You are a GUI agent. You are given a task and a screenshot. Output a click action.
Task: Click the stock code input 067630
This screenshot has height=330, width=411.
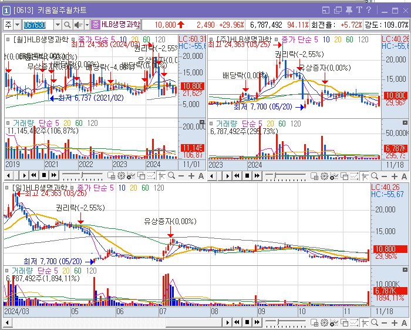tap(38, 25)
